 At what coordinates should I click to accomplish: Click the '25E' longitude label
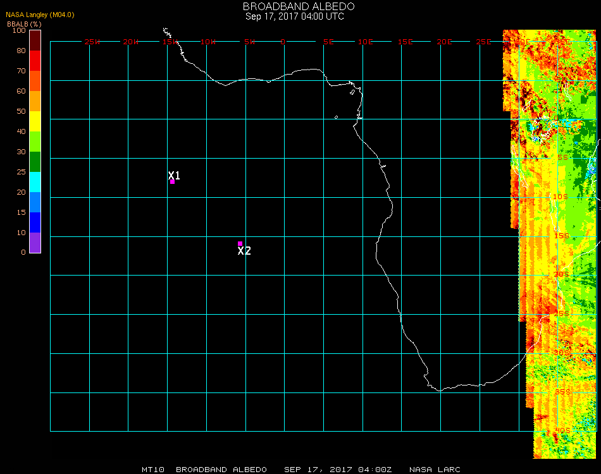click(483, 42)
